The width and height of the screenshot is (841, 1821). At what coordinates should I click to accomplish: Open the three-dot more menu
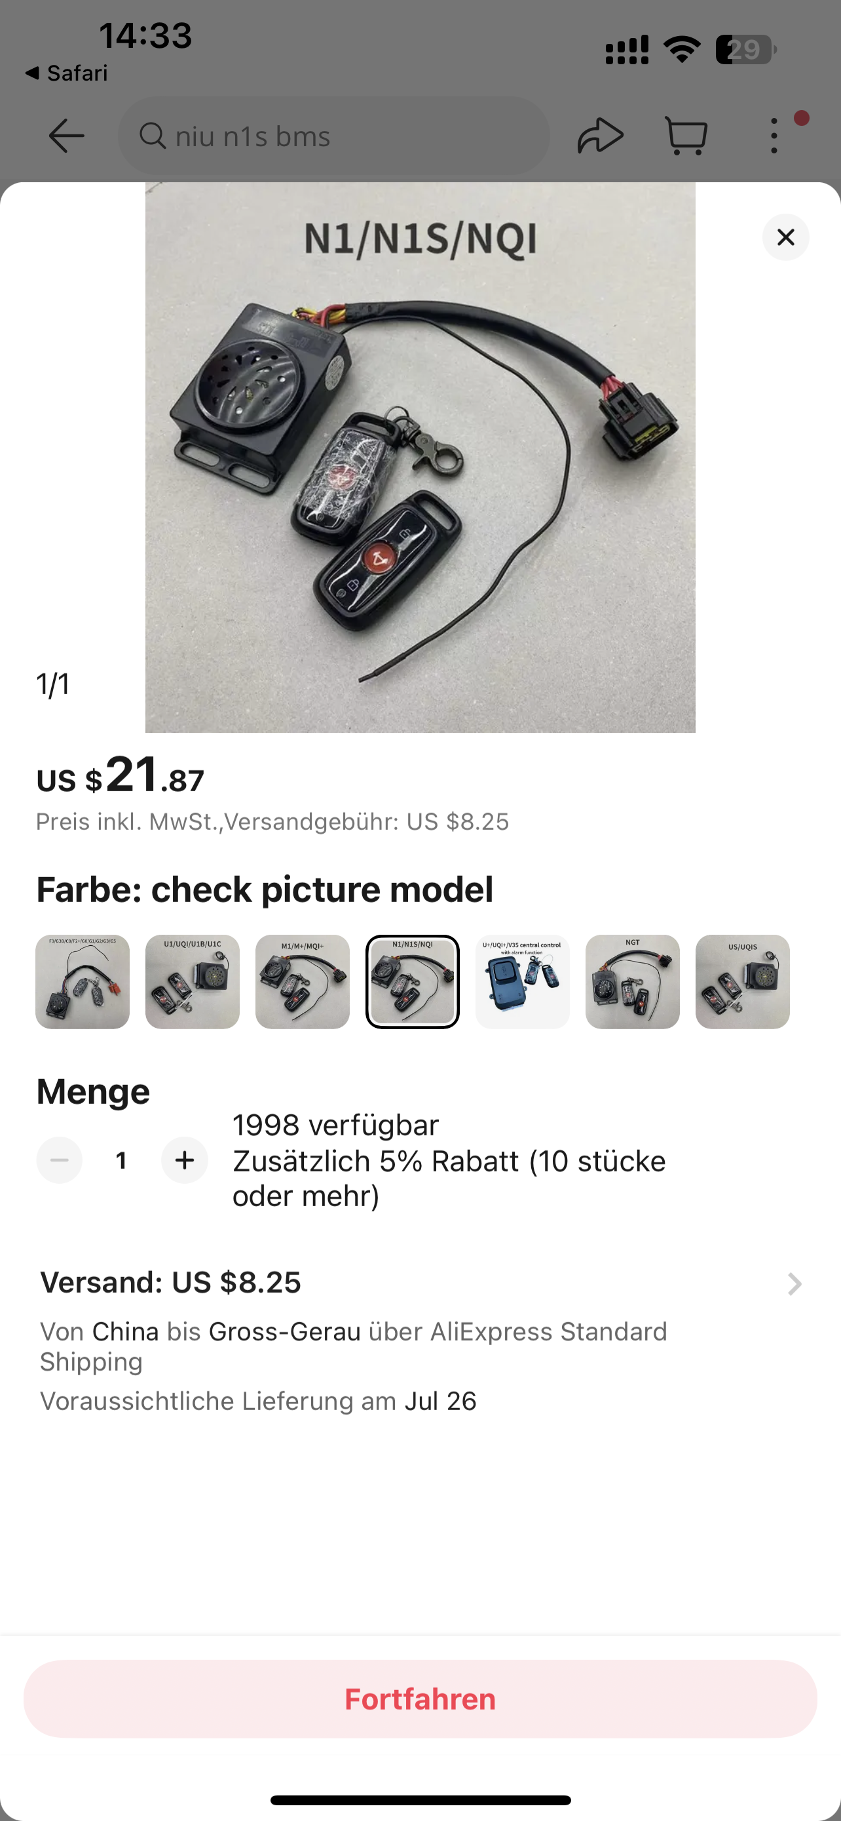click(x=774, y=135)
